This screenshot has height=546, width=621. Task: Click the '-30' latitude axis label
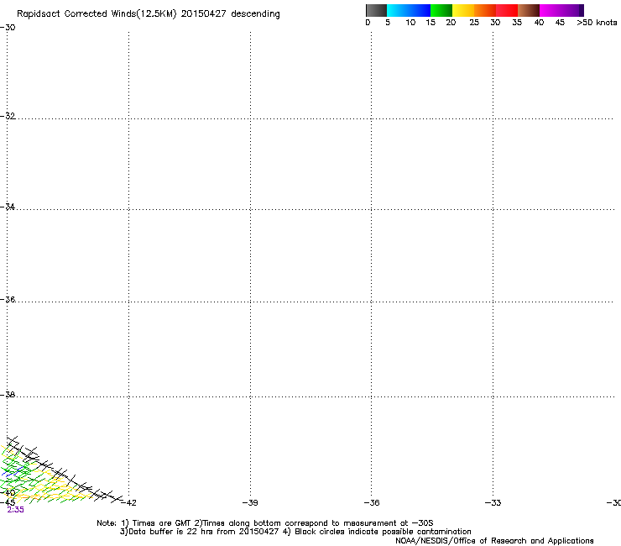(8, 28)
